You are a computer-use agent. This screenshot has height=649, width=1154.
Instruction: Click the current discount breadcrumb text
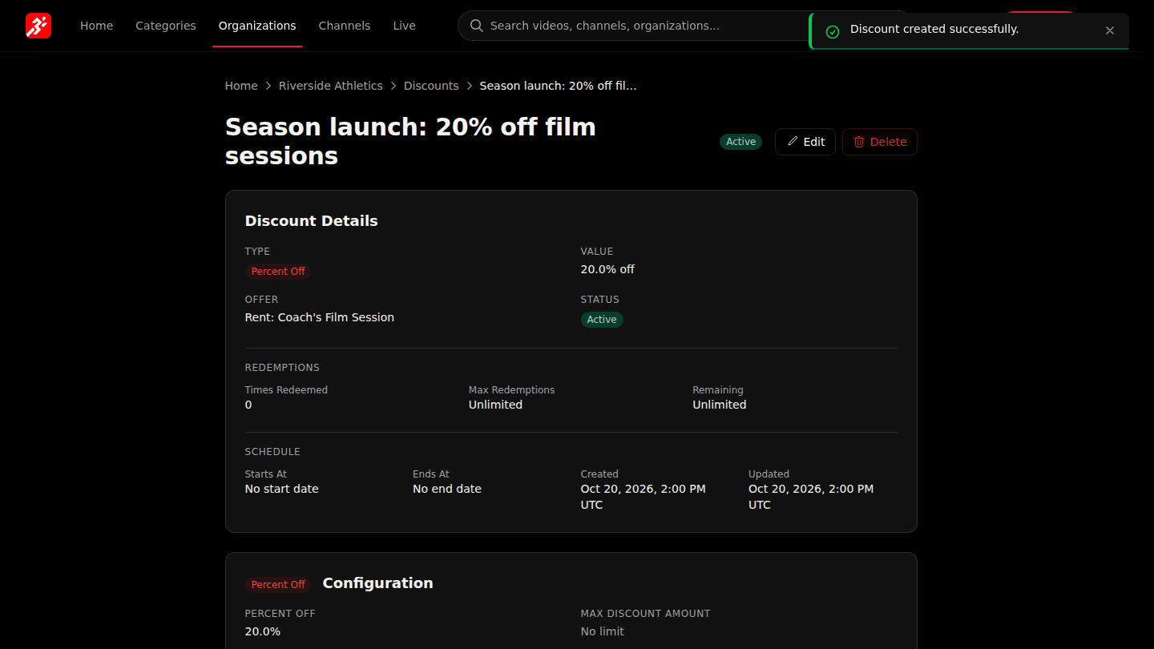[x=559, y=86]
